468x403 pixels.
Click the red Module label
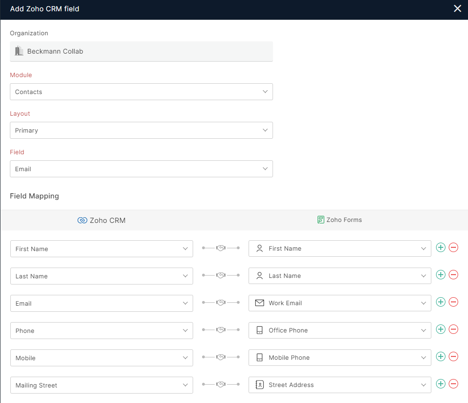21,75
